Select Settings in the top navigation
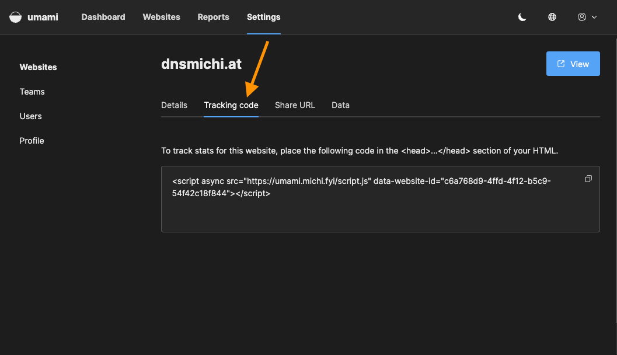 coord(263,17)
